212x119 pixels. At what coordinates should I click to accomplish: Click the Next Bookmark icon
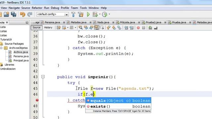pyautogui.click(x=114, y=28)
